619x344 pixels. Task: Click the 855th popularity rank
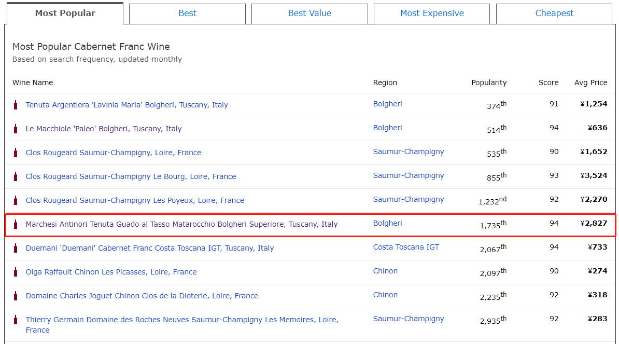coord(496,177)
